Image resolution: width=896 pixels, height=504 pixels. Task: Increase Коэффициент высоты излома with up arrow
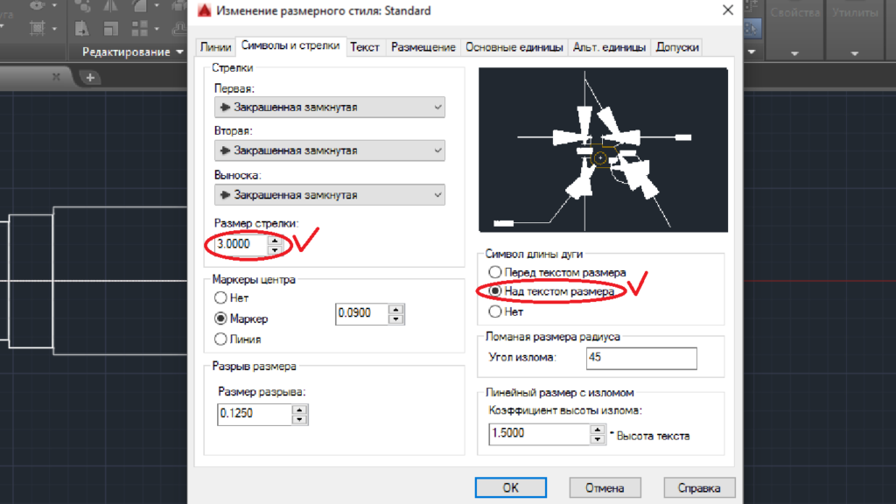click(598, 429)
